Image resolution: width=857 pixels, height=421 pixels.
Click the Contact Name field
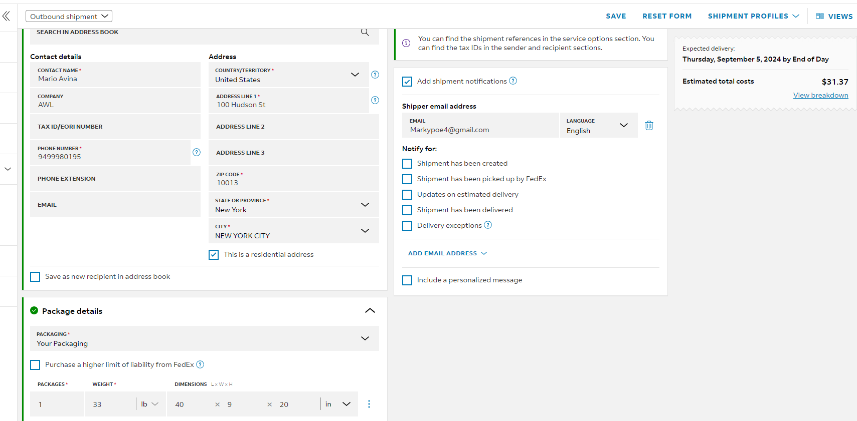tap(115, 75)
